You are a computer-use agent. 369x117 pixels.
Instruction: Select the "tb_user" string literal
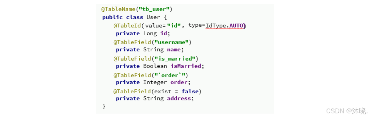[x=154, y=10]
